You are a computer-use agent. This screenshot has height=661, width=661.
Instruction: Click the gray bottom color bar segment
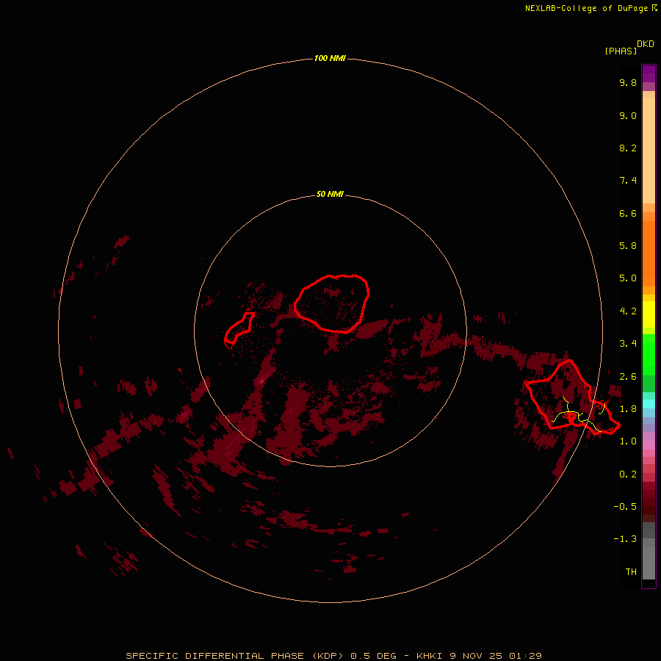pos(649,563)
